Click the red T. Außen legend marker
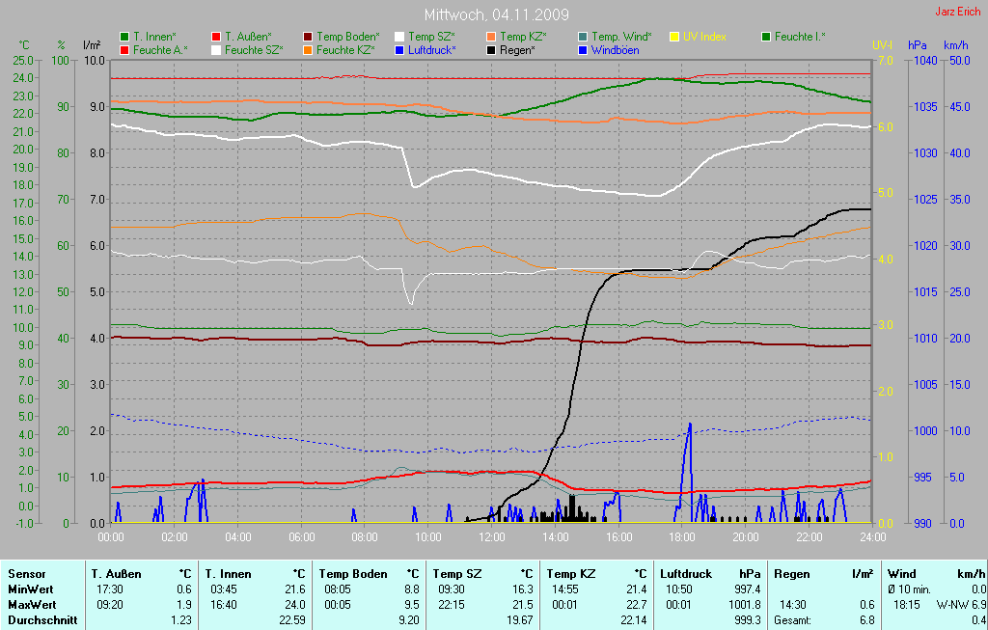This screenshot has height=630, width=988. coord(216,37)
